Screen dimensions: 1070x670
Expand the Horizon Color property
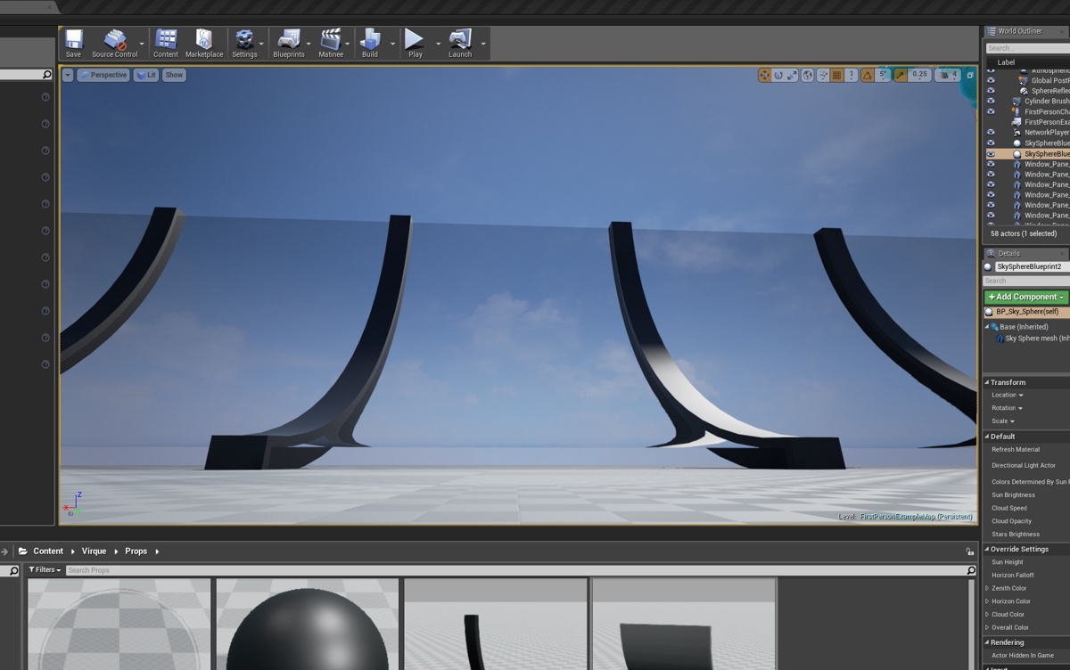click(x=987, y=601)
